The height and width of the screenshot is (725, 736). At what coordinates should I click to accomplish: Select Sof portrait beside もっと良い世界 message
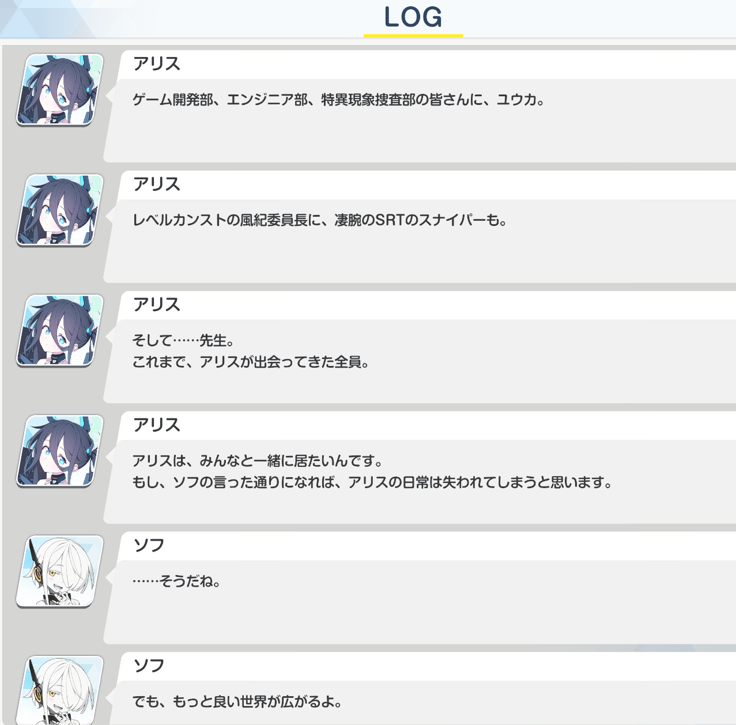point(60,690)
